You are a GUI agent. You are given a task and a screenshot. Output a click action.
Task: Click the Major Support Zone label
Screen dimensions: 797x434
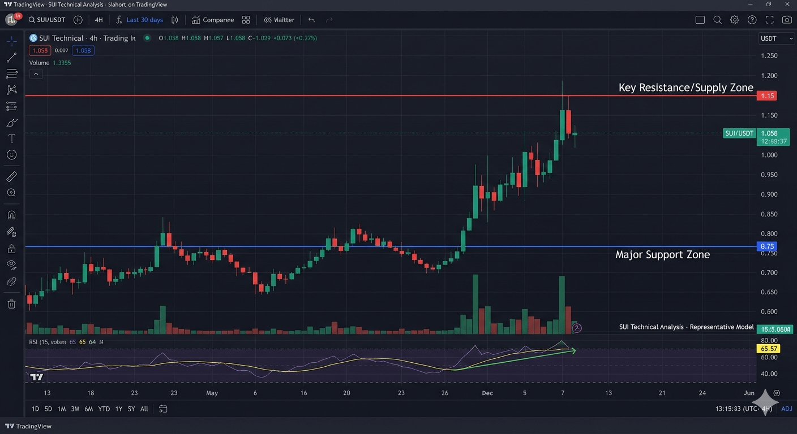click(x=662, y=255)
